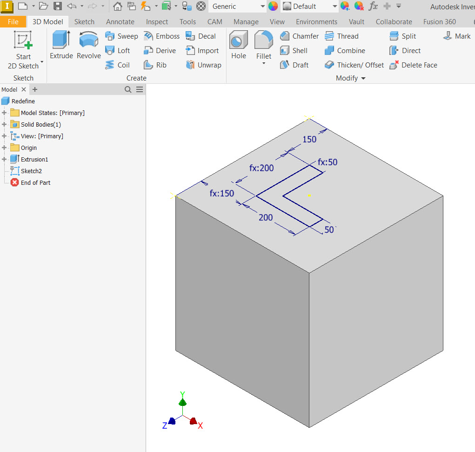Open the Inspect ribbon tab
Viewport: 475px width, 452px height.
[x=157, y=22]
